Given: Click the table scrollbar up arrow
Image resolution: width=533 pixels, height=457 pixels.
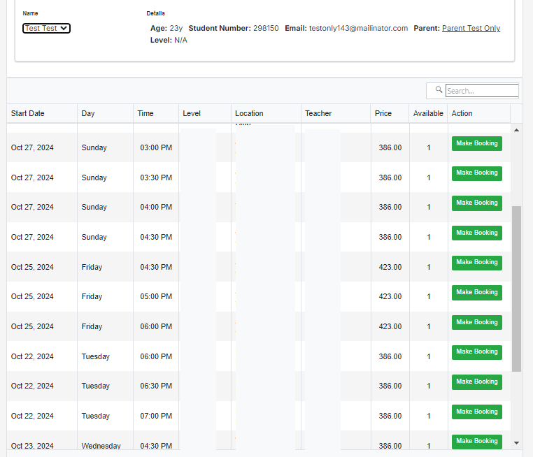Looking at the screenshot, I should [x=516, y=130].
